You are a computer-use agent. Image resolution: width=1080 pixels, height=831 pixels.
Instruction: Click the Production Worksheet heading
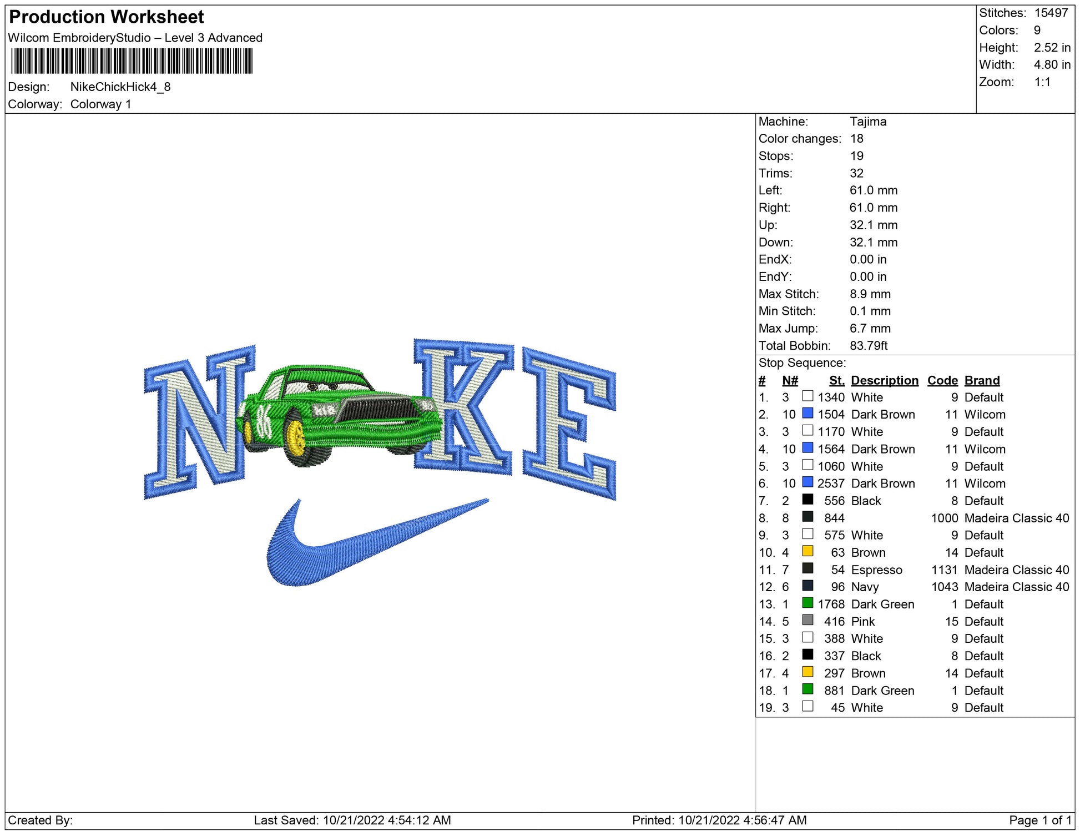point(107,17)
